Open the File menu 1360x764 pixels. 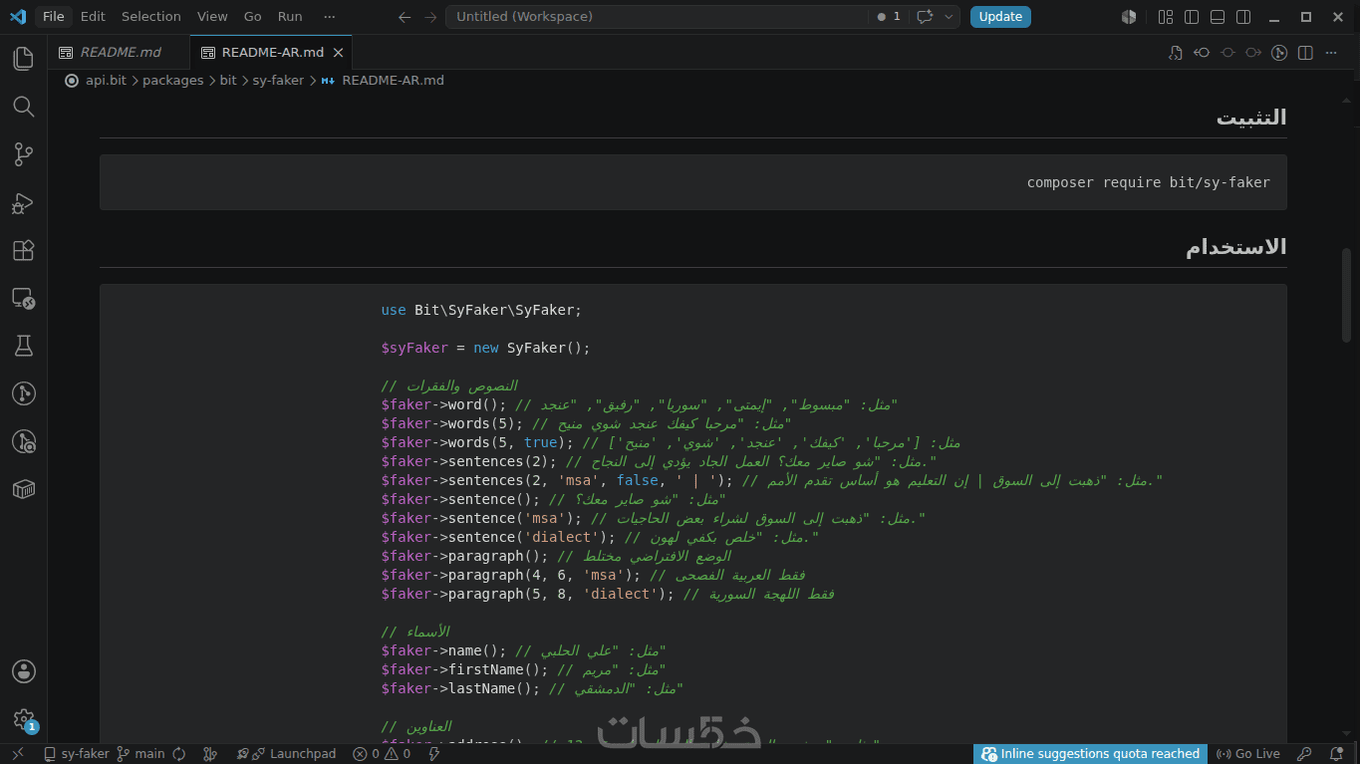click(54, 17)
